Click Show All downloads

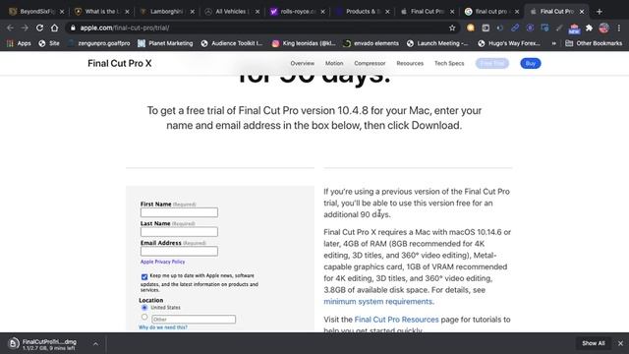[x=594, y=343]
